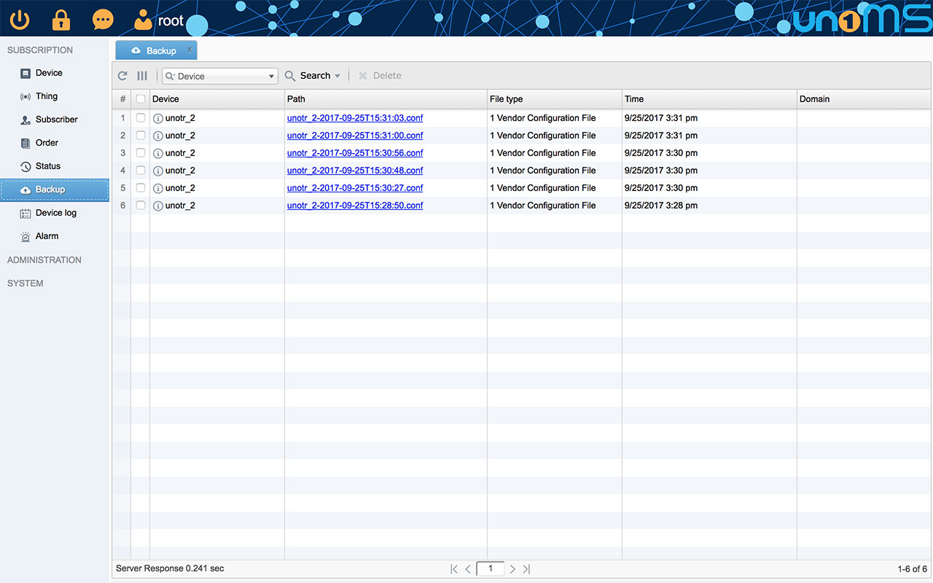Viewport: 933px width, 583px height.
Task: Close the Backup tab
Action: [190, 50]
